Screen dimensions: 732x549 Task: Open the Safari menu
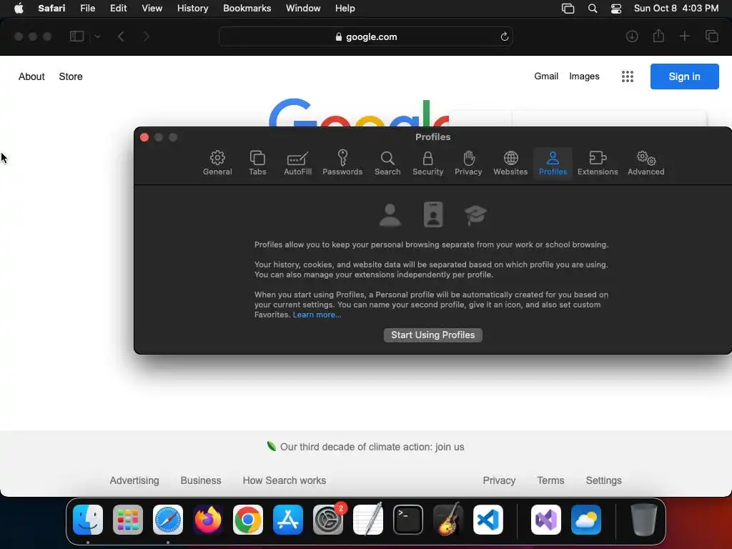(51, 9)
